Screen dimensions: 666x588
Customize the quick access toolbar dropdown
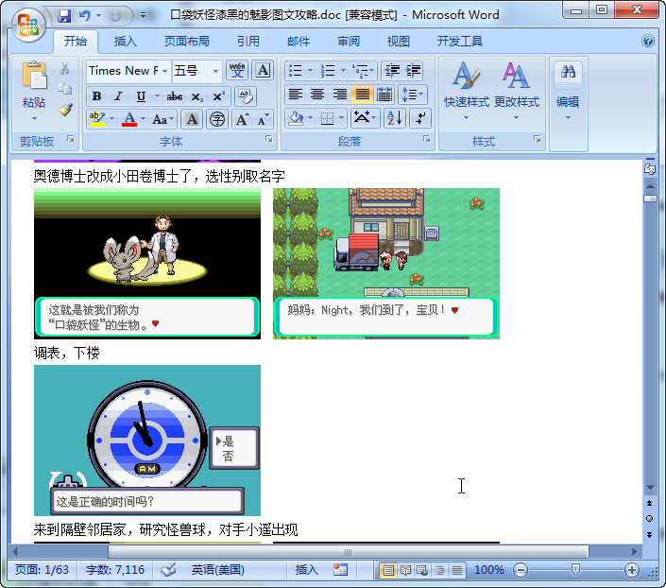click(144, 16)
